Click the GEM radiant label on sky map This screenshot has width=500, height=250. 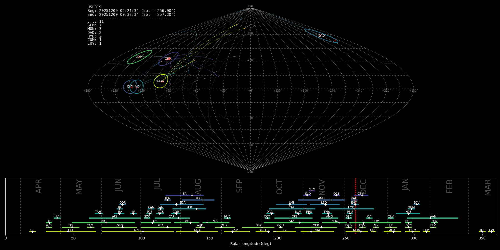click(168, 59)
